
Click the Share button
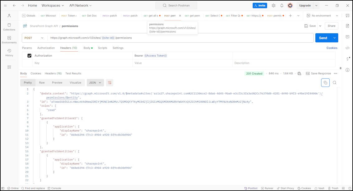click(332, 26)
